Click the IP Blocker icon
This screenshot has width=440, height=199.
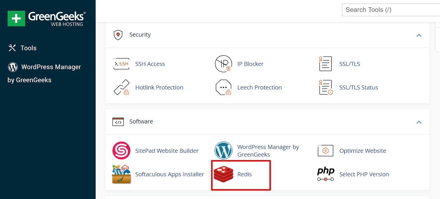point(223,64)
